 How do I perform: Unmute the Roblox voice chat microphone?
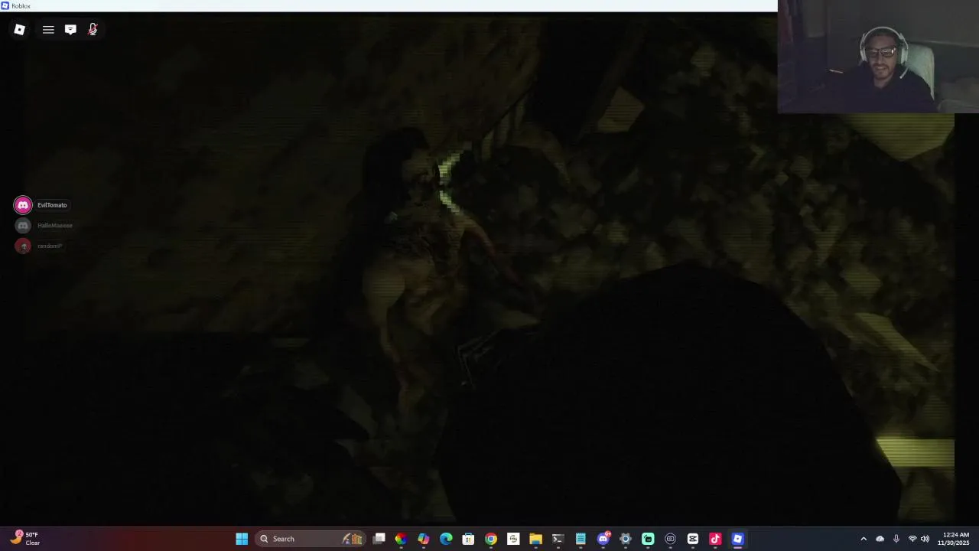(x=93, y=30)
